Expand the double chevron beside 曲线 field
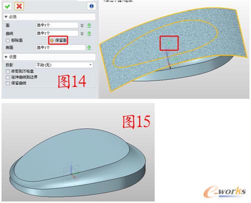 tap(82, 33)
